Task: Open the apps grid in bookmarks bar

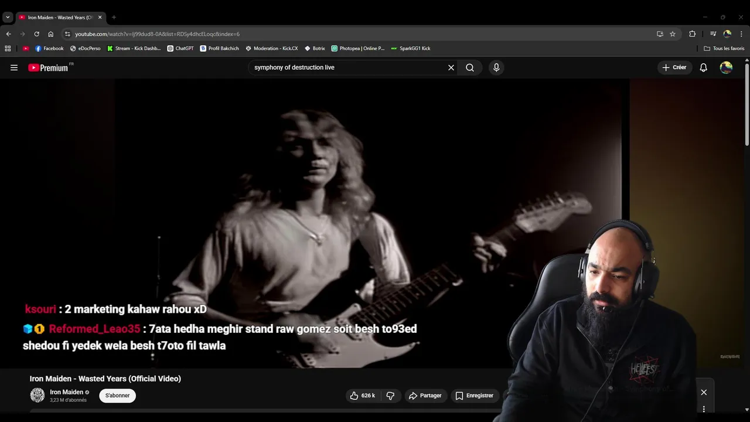Action: click(8, 49)
